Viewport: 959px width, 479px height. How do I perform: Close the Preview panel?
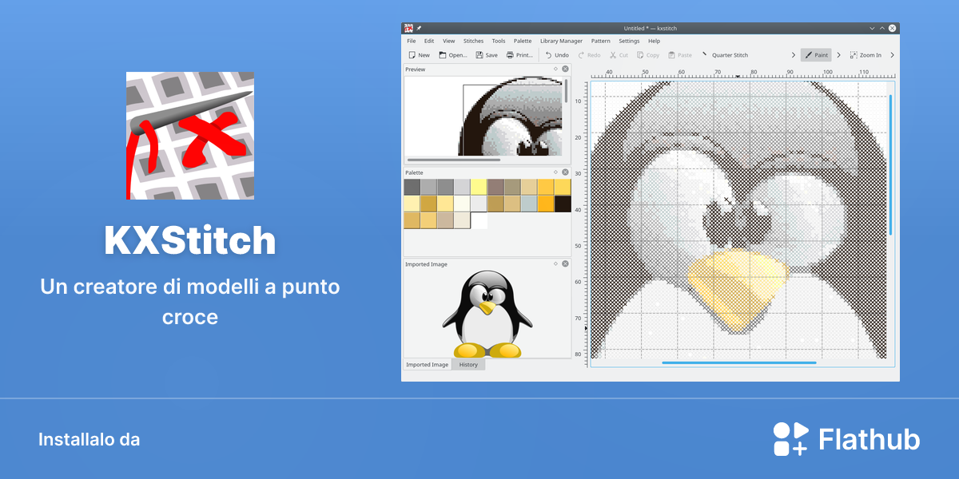[x=565, y=69]
